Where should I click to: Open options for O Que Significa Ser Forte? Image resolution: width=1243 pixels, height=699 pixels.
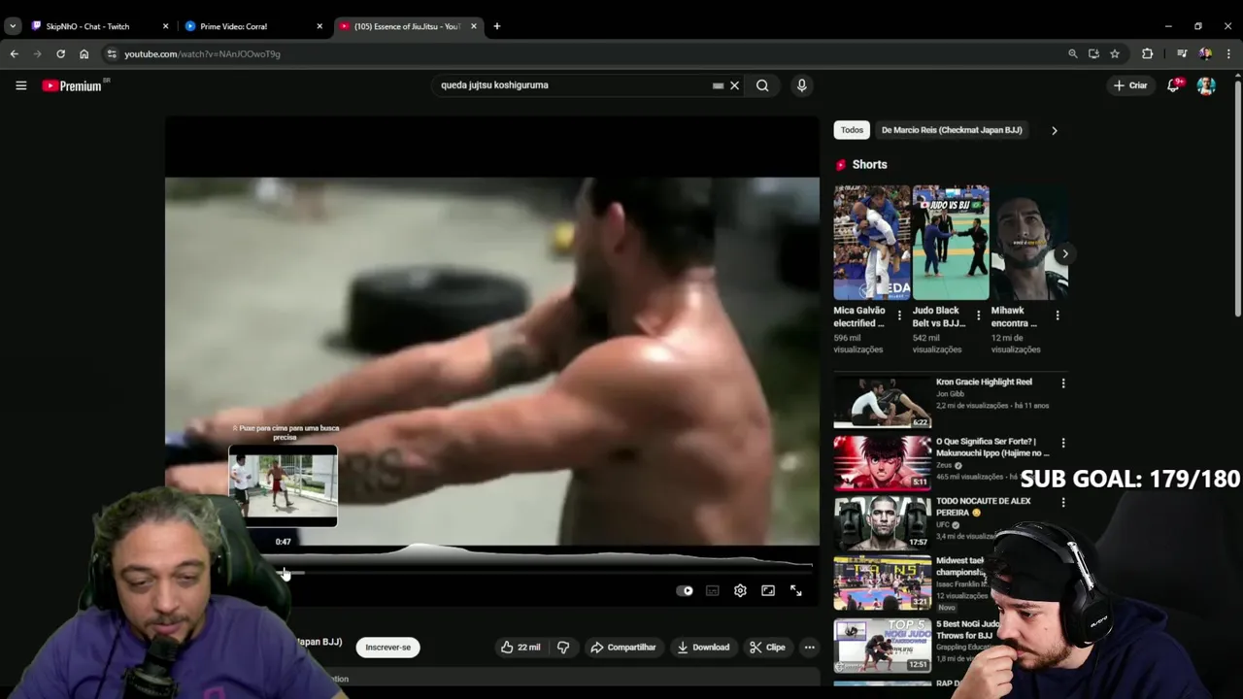[1062, 443]
